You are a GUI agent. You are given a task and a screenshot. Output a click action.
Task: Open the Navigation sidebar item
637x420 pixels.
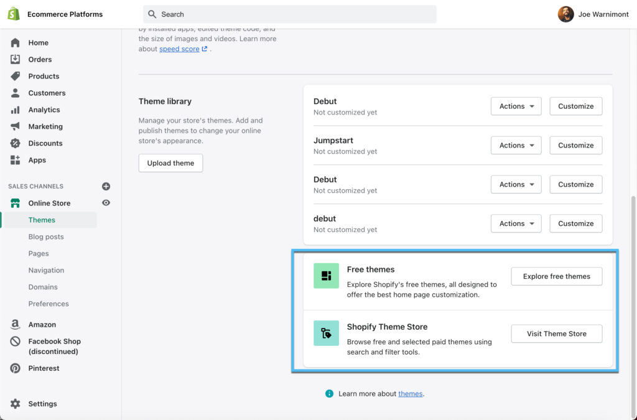tap(46, 270)
